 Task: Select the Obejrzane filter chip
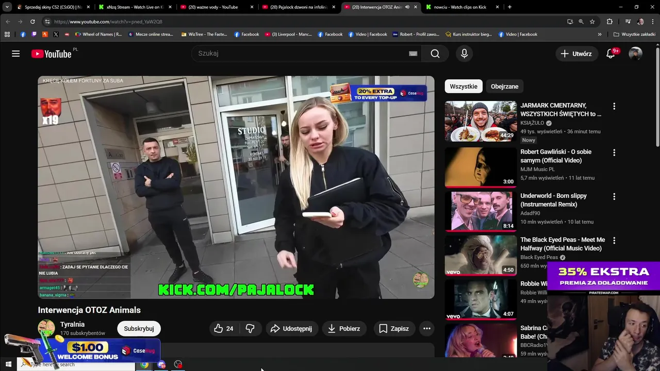(504, 87)
